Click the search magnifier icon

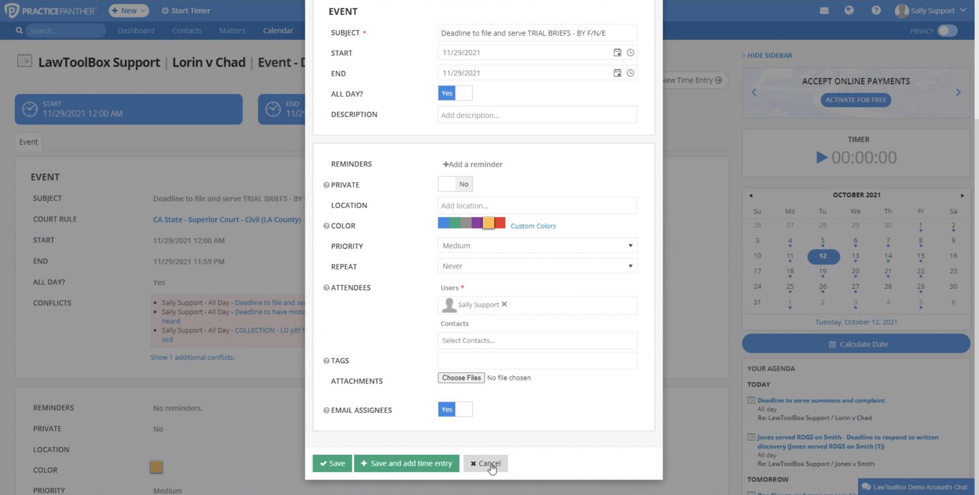[19, 31]
